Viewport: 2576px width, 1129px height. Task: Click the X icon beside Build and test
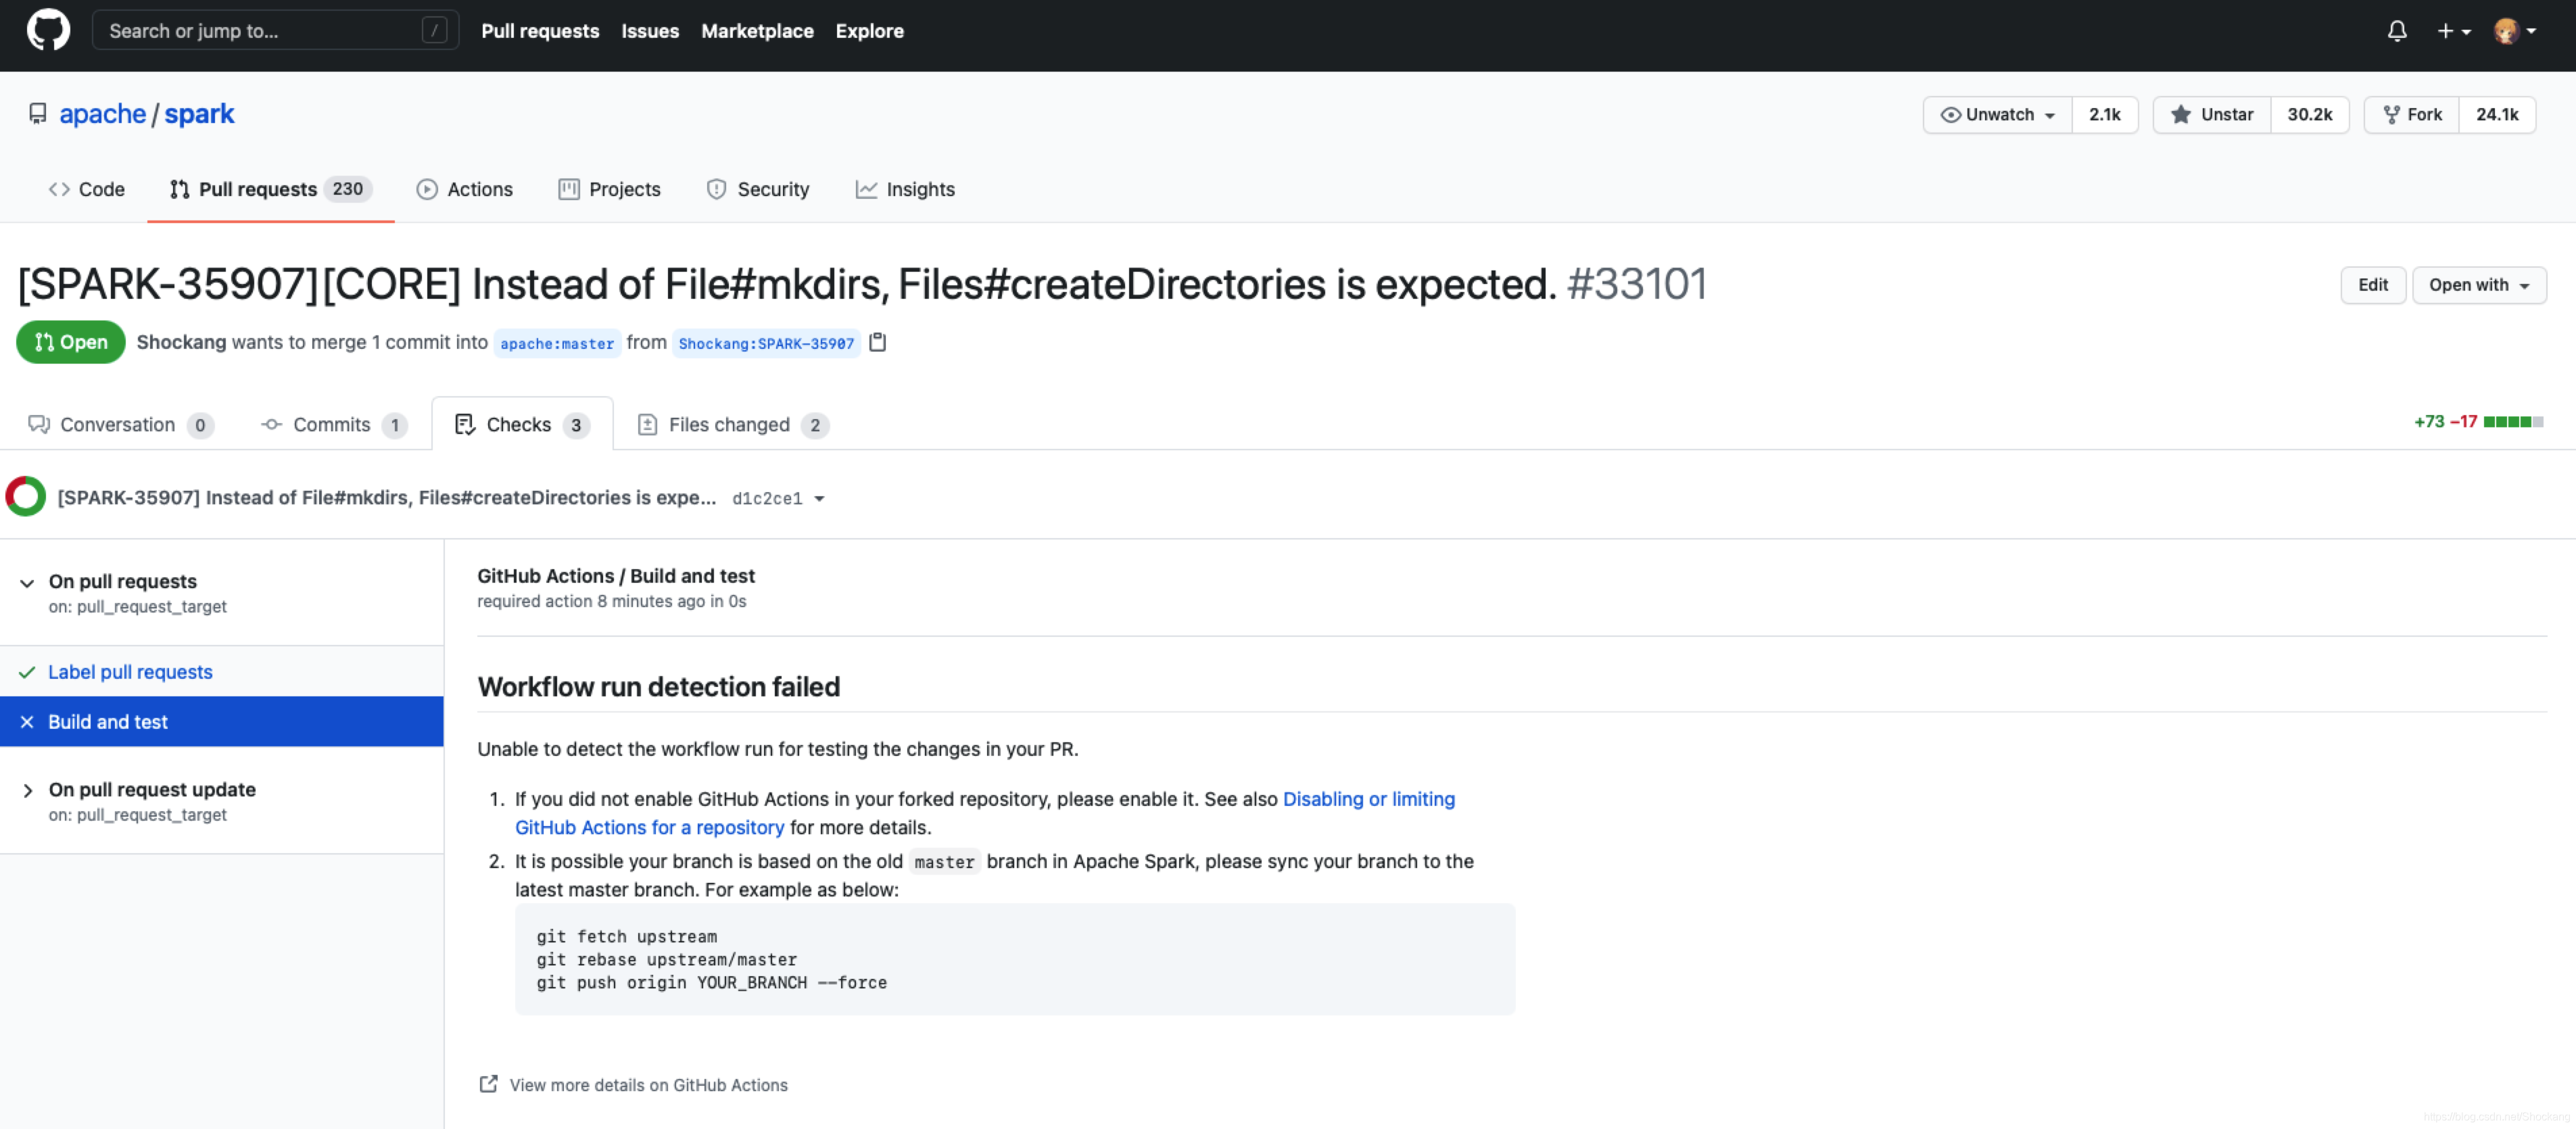click(x=27, y=722)
